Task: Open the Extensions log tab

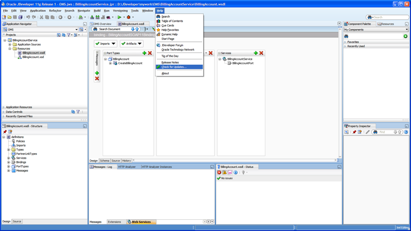Action: (114, 222)
